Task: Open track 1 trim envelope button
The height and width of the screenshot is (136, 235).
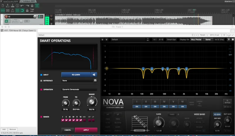Action: tap(15, 21)
